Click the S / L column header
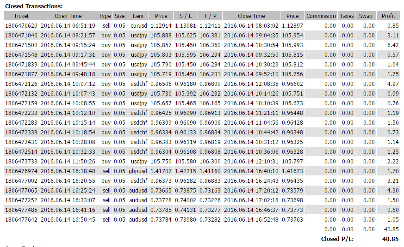This screenshot has height=247, width=404. click(x=186, y=16)
